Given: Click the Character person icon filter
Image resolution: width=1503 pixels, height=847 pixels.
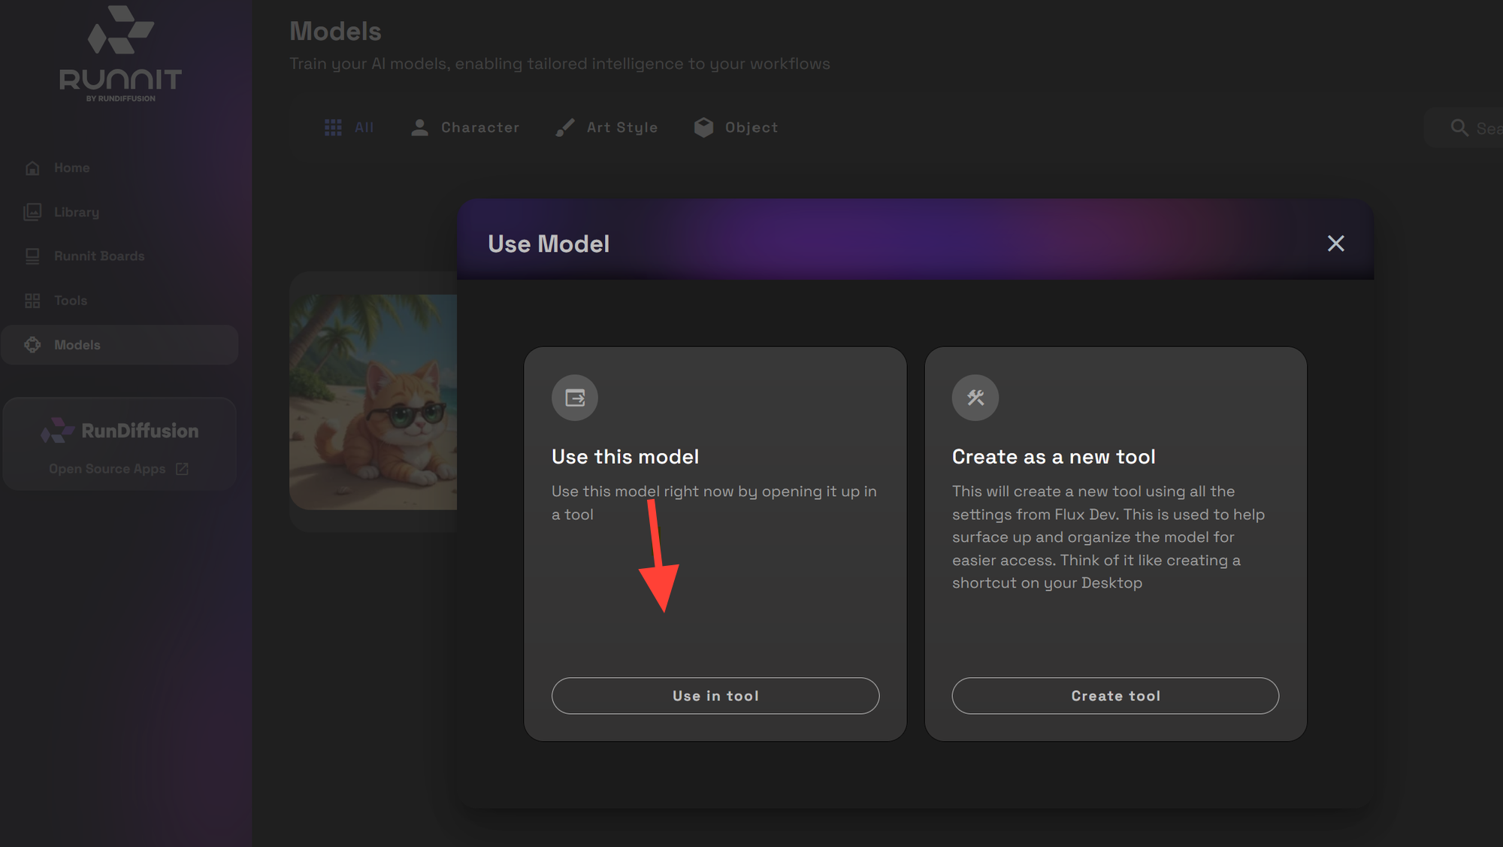Looking at the screenshot, I should click(x=419, y=127).
